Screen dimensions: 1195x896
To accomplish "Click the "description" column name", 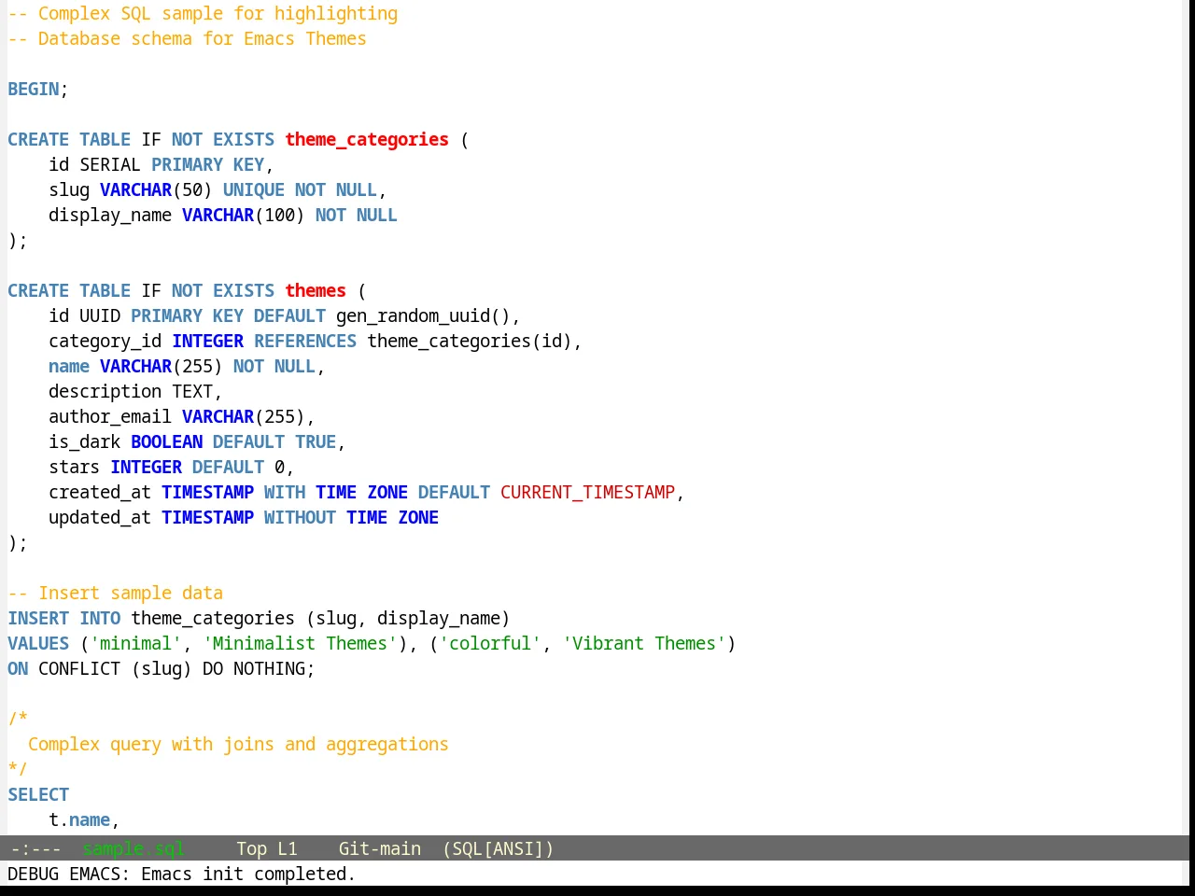I will tap(105, 391).
